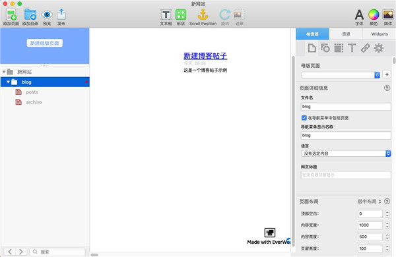Click the Add Directory (添加目录) folder icon
Image resolution: width=396 pixels, height=257 pixels.
[x=30, y=14]
